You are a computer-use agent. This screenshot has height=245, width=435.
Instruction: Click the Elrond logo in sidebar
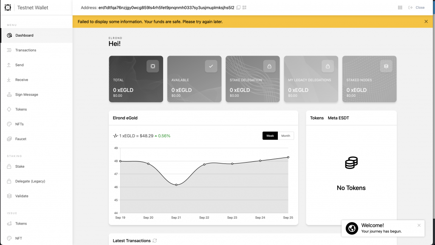pos(8,8)
